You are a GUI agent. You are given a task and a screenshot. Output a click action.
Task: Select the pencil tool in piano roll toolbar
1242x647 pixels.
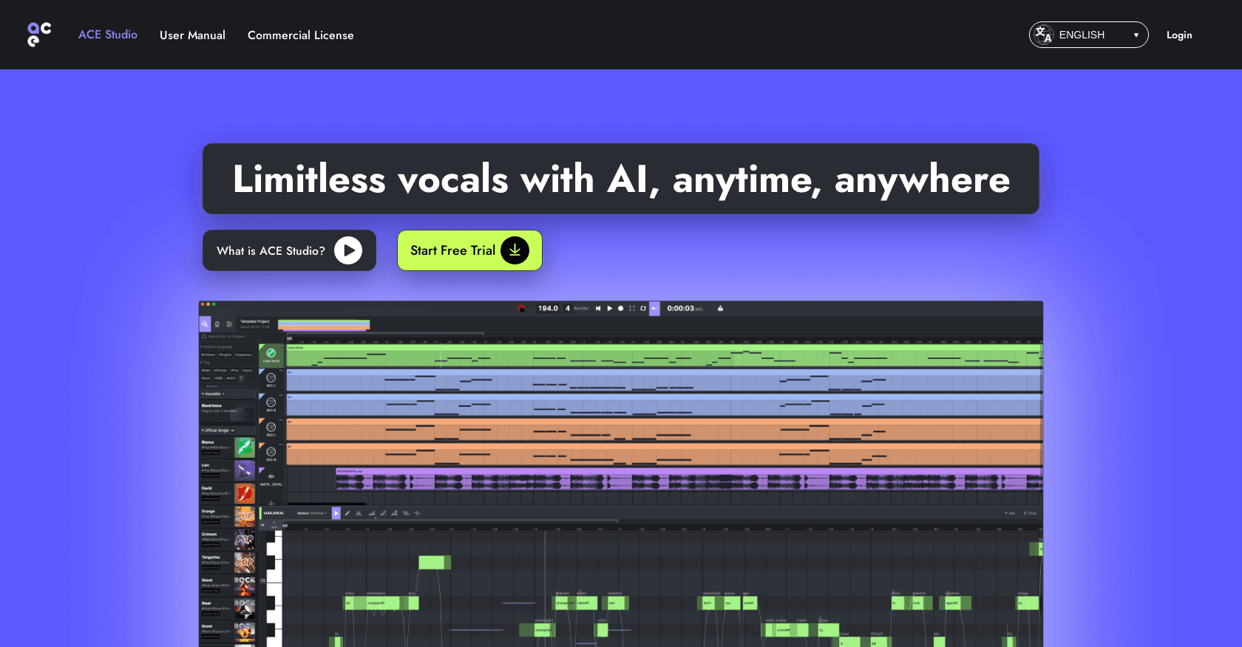[x=347, y=513]
